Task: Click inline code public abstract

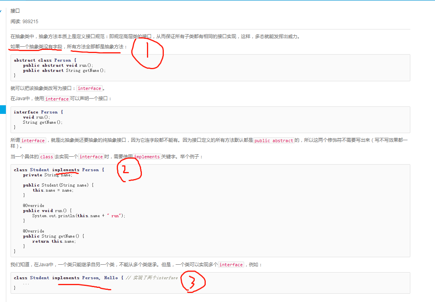Action: [x=274, y=141]
